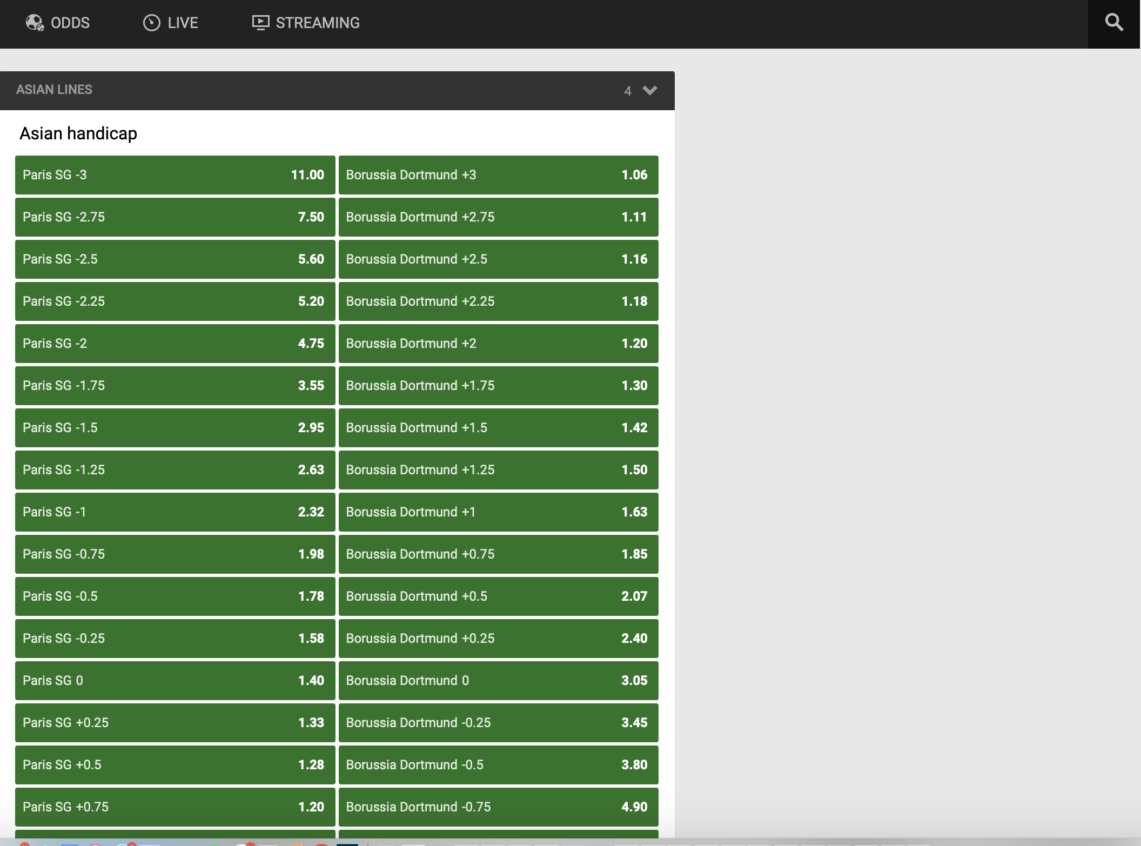This screenshot has height=846, width=1141.
Task: Select Paris SG -2.75 at 7.50
Action: [x=174, y=217]
